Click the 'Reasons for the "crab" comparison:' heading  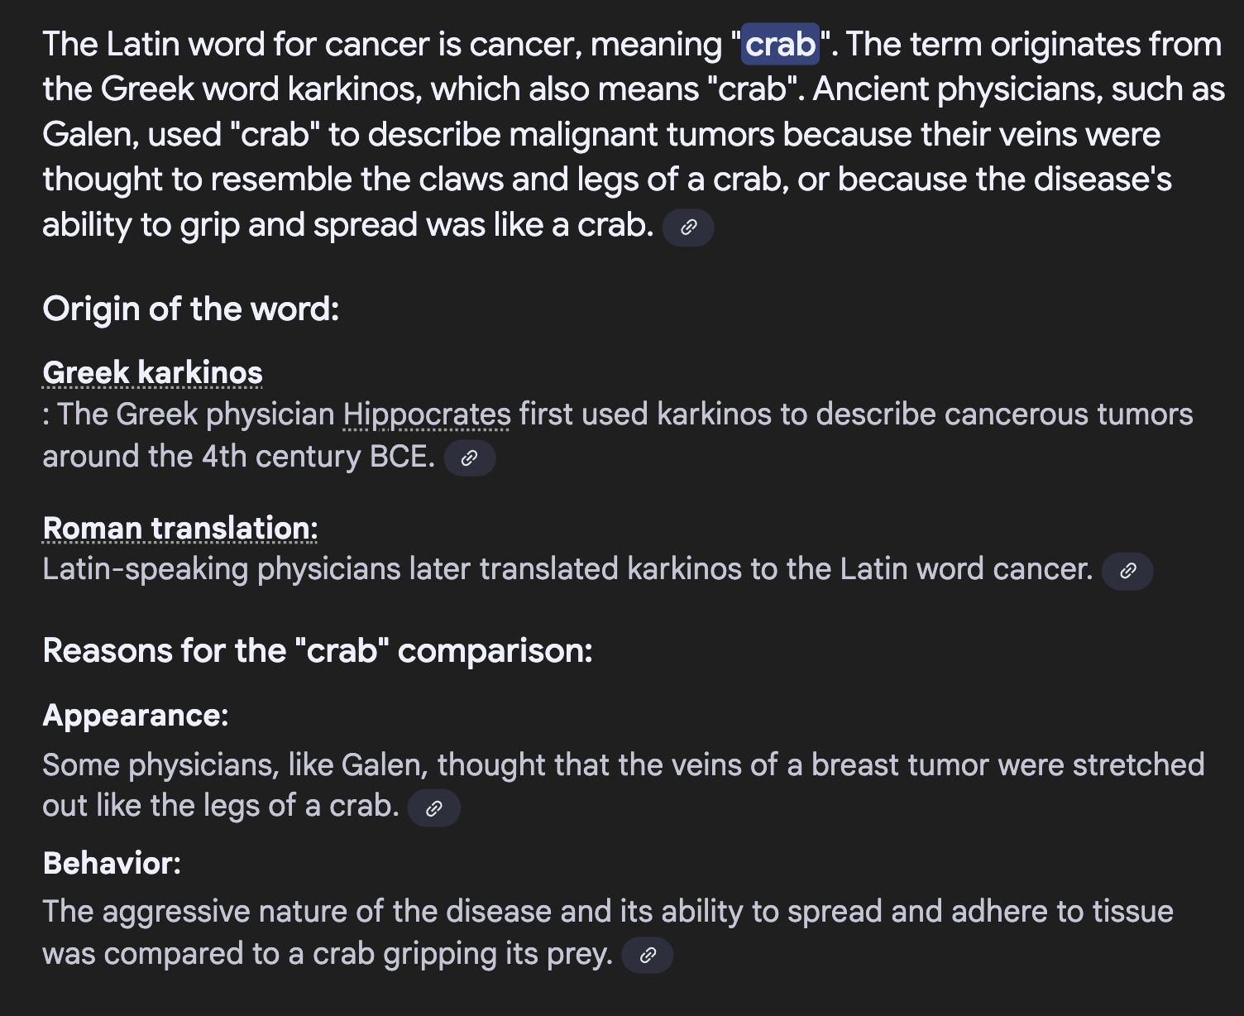318,650
